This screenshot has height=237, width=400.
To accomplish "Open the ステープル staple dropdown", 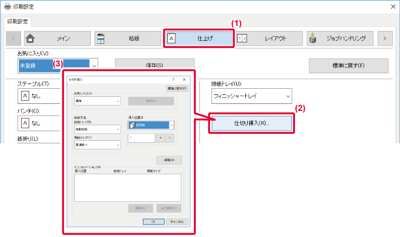I will point(37,96).
